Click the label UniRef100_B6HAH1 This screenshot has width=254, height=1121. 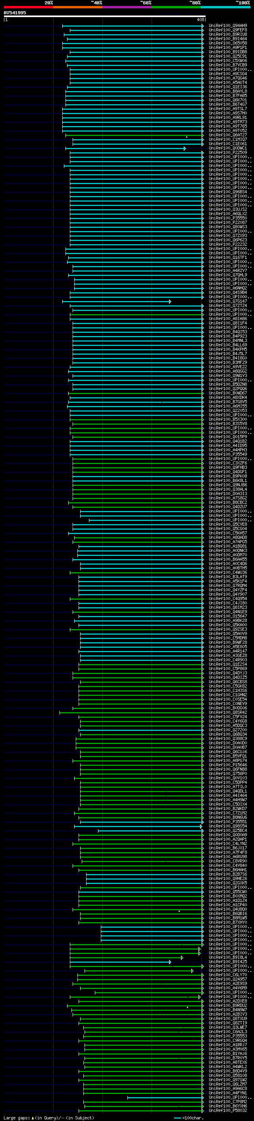228,870
